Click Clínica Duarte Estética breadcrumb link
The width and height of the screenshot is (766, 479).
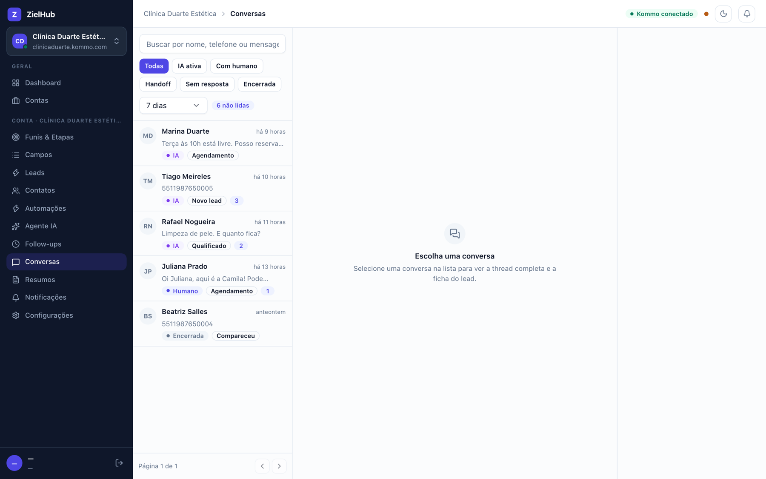pos(180,14)
